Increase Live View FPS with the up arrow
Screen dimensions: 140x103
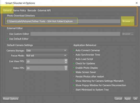(66, 60)
